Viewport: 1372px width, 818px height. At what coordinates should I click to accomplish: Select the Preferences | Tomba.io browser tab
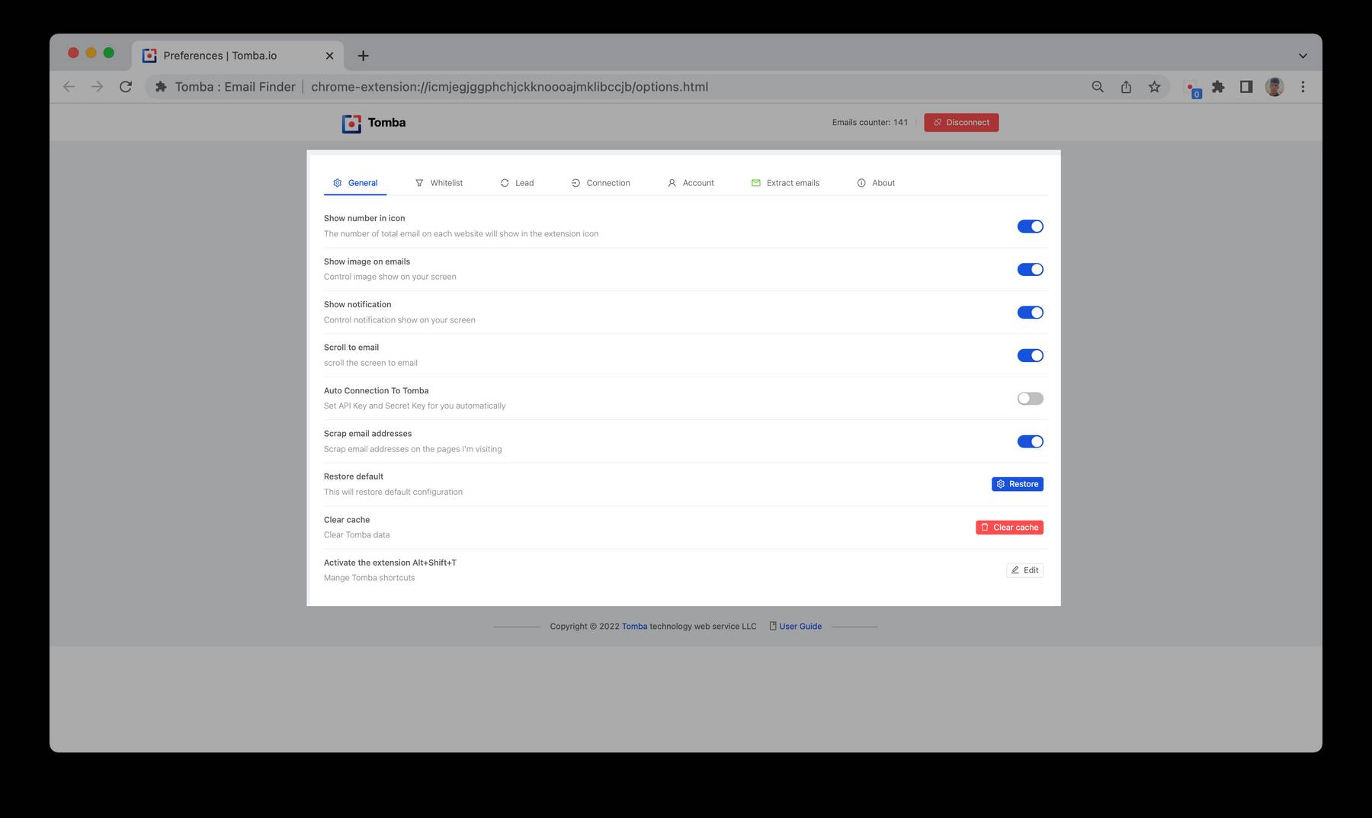(x=238, y=56)
